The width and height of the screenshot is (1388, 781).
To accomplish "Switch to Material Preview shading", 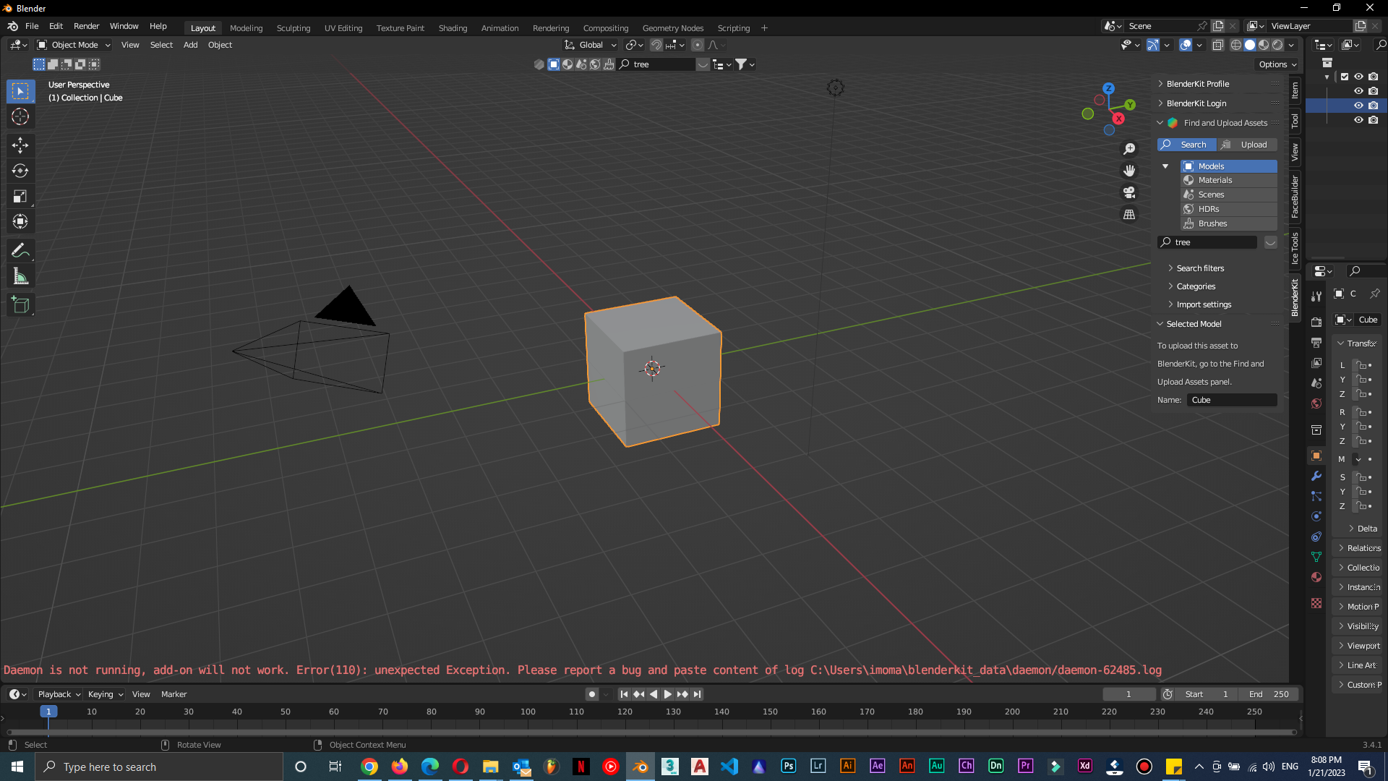I will [1264, 45].
